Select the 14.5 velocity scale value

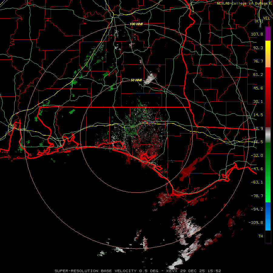click(x=258, y=115)
